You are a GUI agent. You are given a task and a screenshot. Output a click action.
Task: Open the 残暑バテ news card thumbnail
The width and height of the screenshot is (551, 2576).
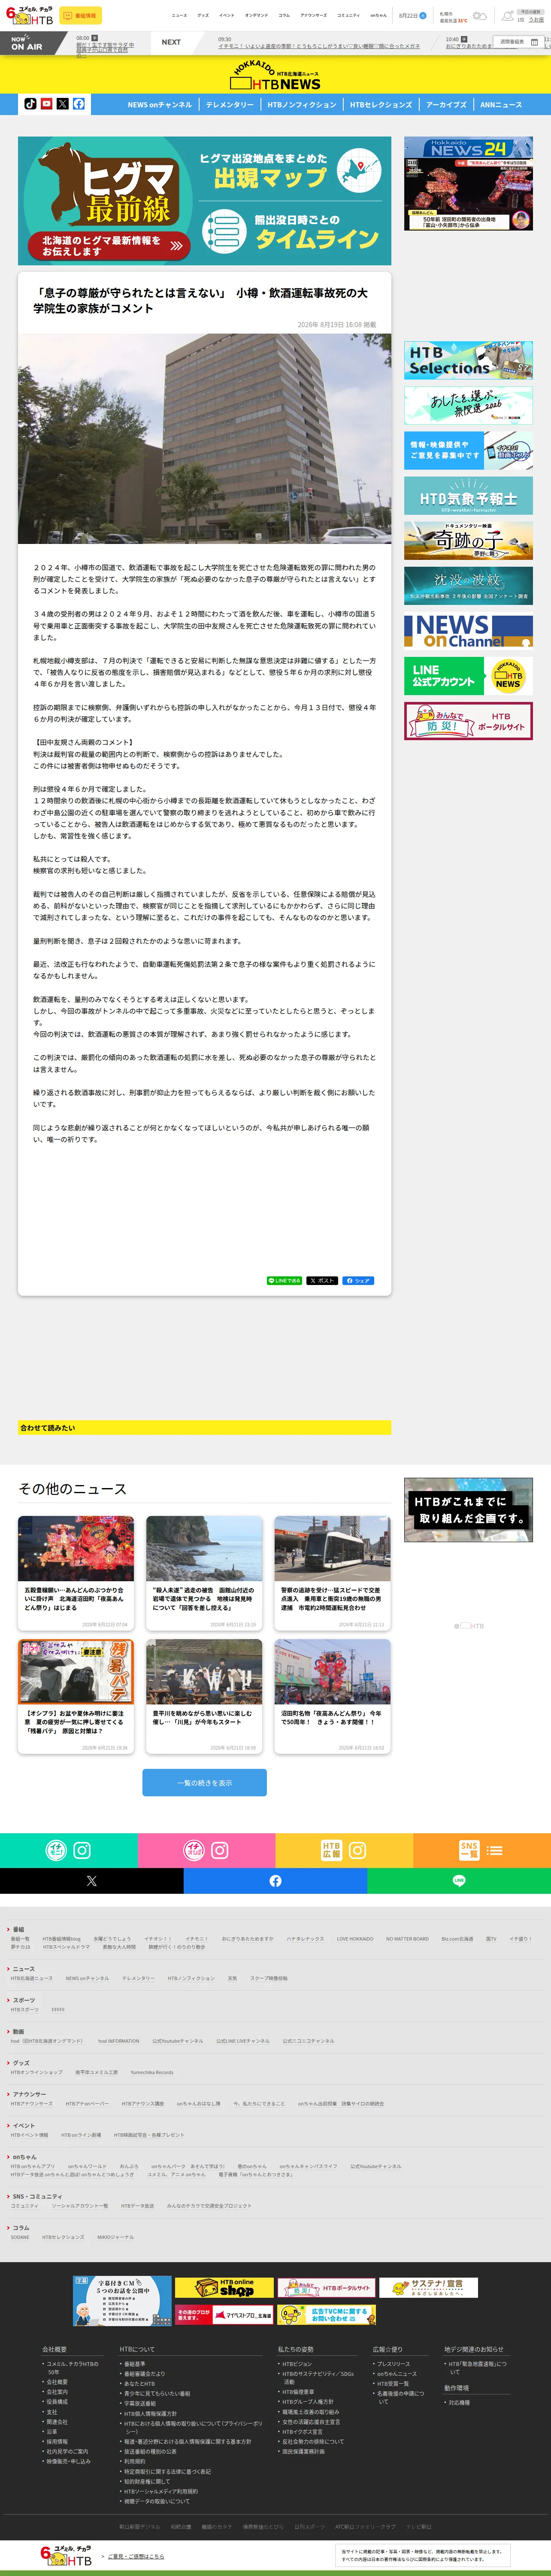pos(76,1671)
